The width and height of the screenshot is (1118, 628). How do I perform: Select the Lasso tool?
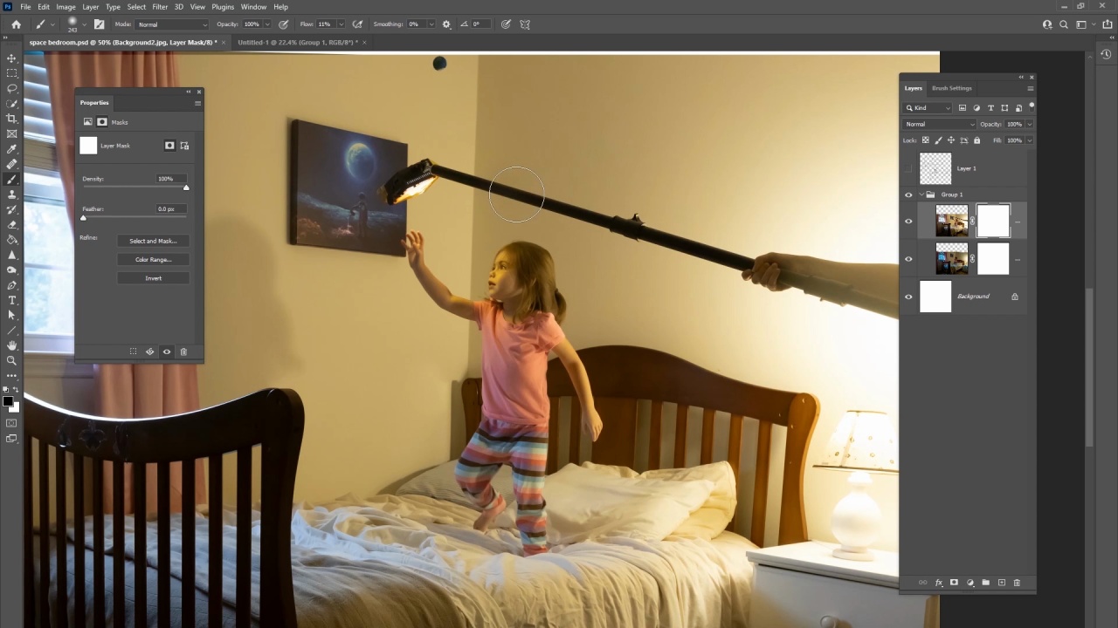coord(11,88)
